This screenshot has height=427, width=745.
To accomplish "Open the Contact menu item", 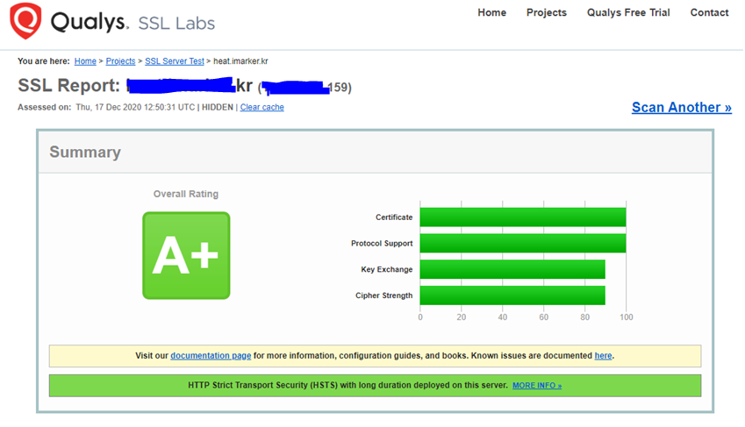I will coord(709,13).
